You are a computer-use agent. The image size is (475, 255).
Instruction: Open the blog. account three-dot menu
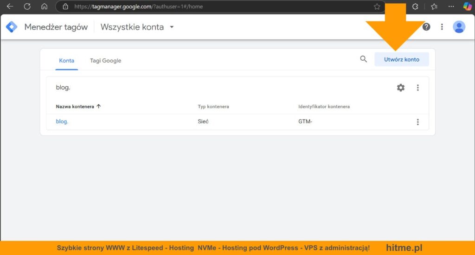click(x=418, y=88)
